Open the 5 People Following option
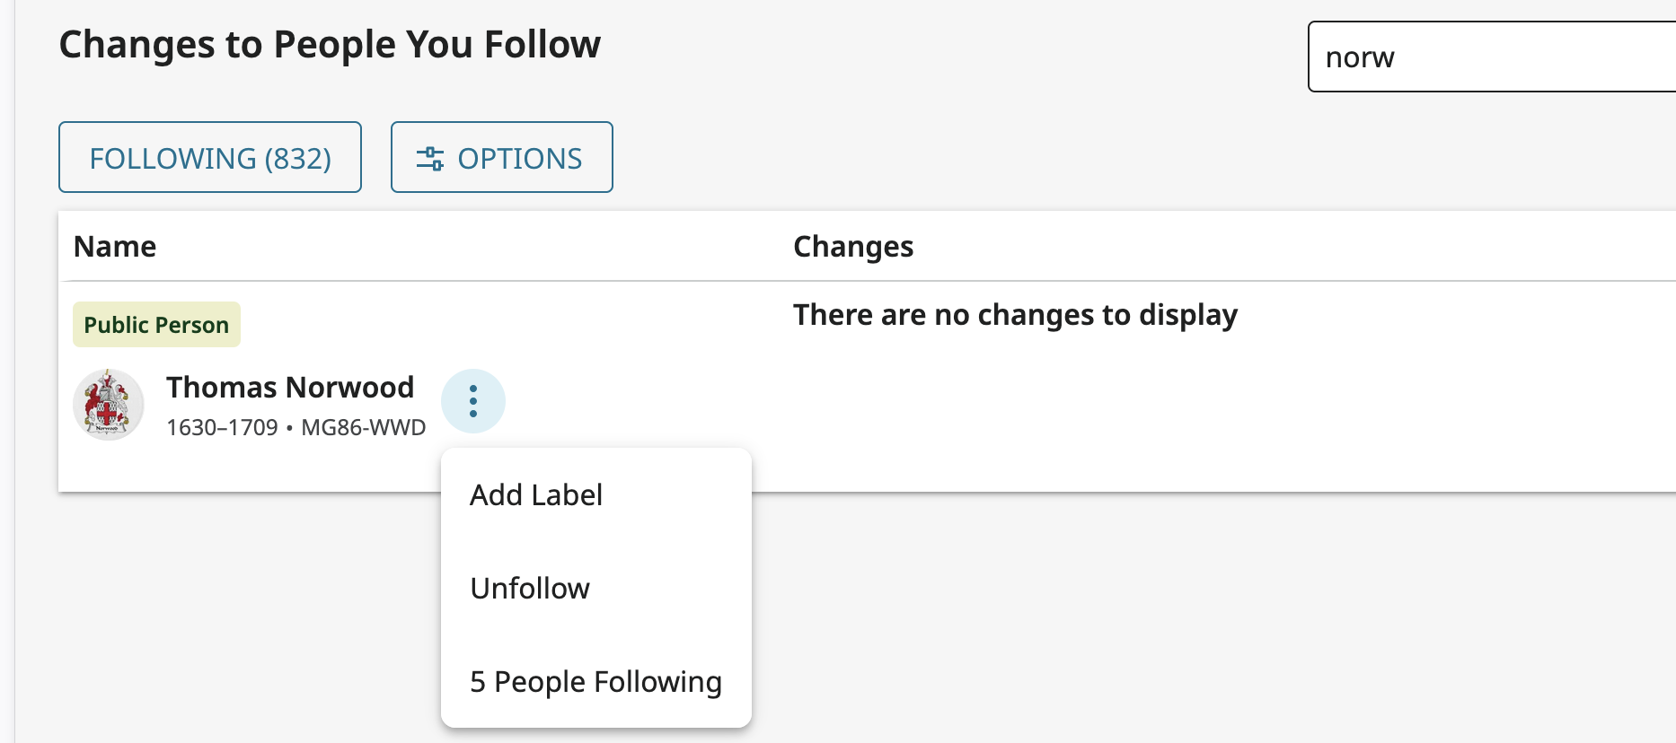 595,682
